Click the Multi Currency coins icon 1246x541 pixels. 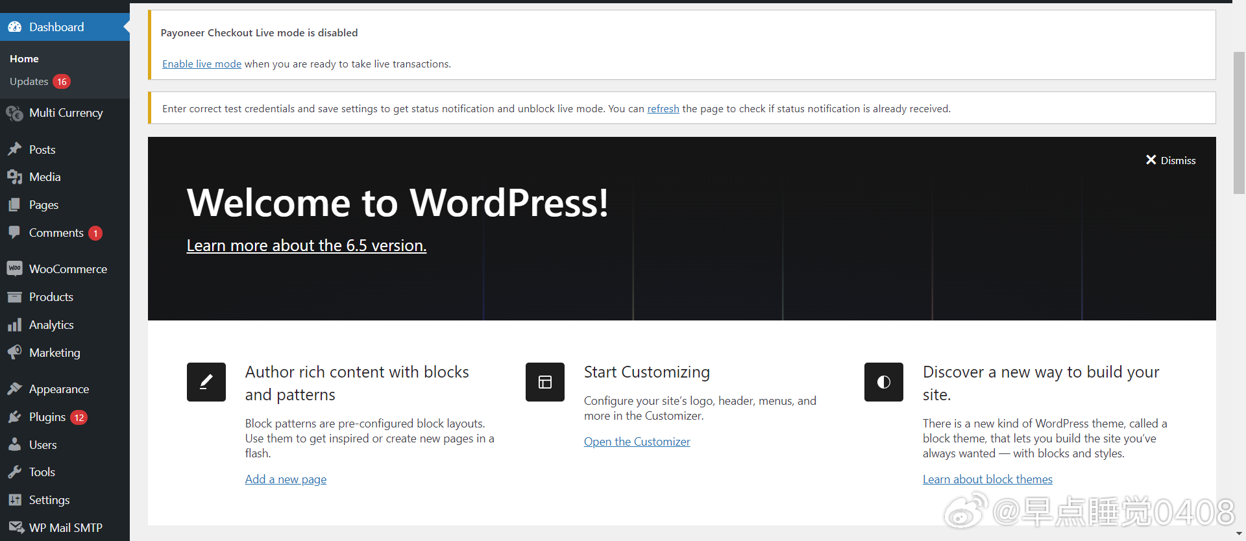click(15, 113)
